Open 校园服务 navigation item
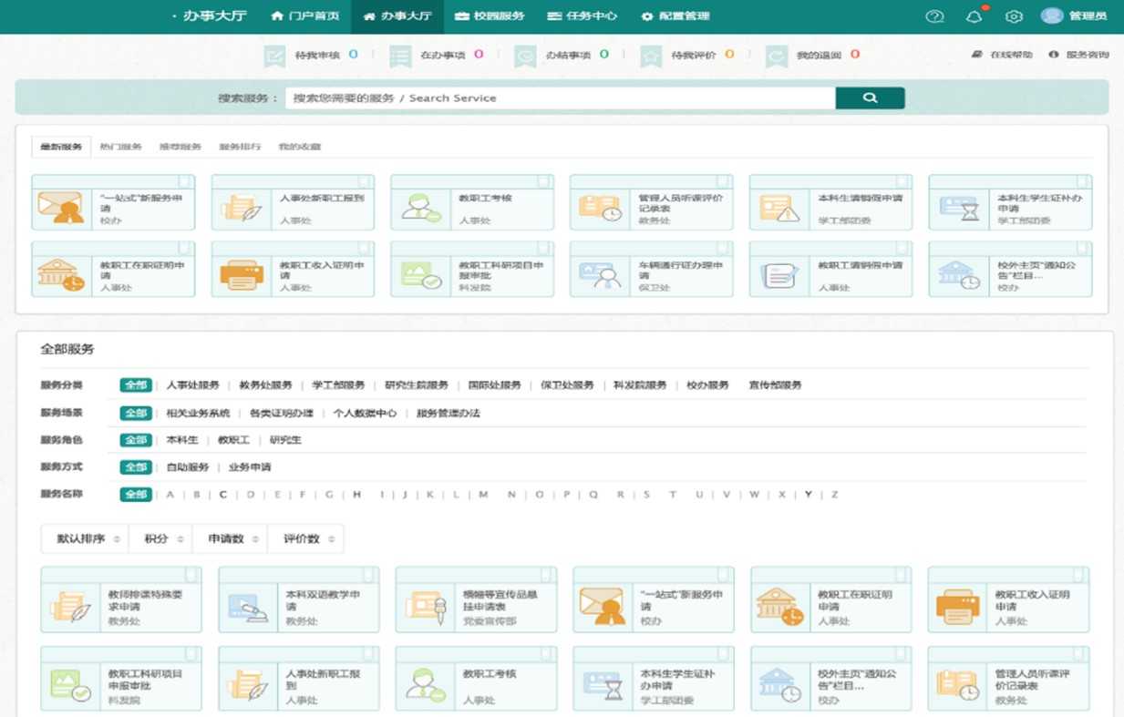This screenshot has width=1124, height=717. pyautogui.click(x=490, y=16)
